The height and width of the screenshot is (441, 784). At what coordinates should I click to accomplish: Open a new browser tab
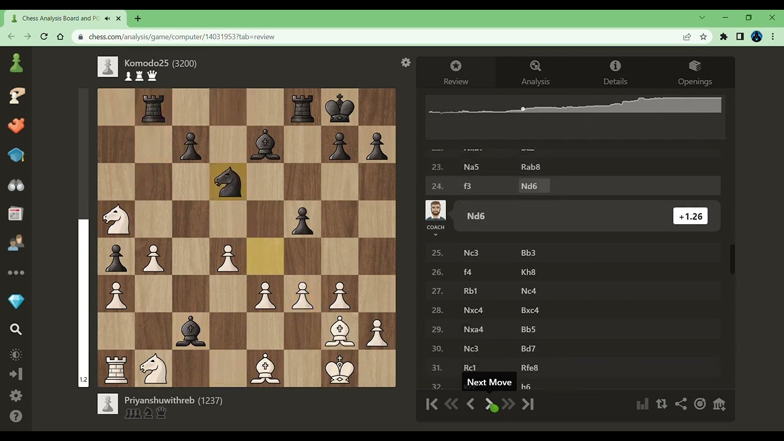tap(137, 18)
